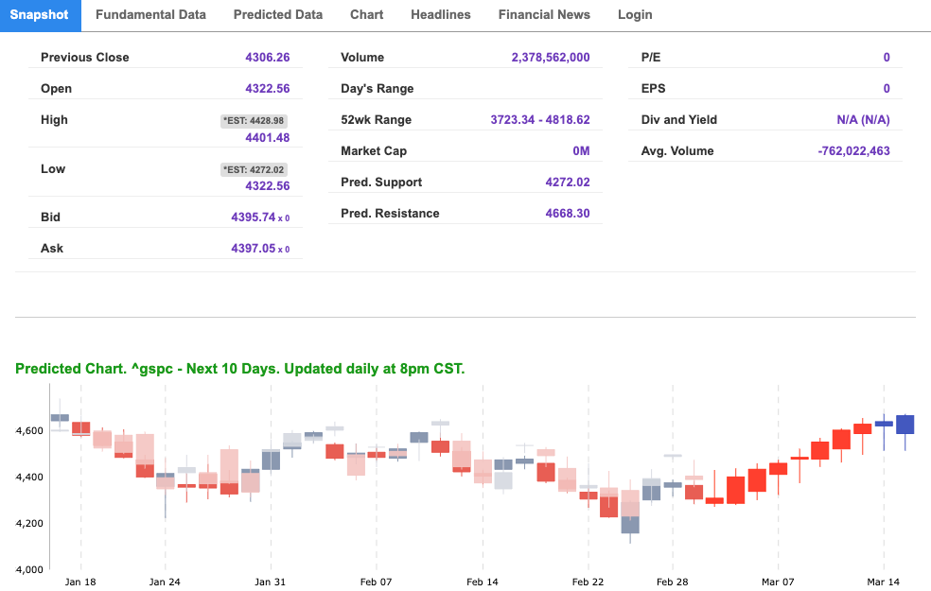Go to the Predicted Data tab
Viewport: 931px width, 591px height.
pyautogui.click(x=278, y=15)
